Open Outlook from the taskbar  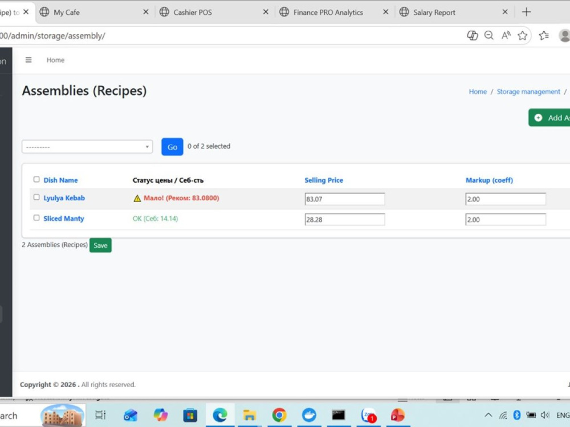131,414
